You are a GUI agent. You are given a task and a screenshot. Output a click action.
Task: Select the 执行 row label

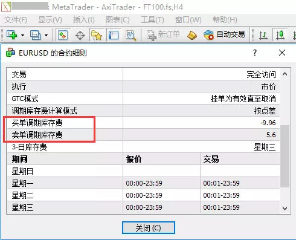pos(19,86)
